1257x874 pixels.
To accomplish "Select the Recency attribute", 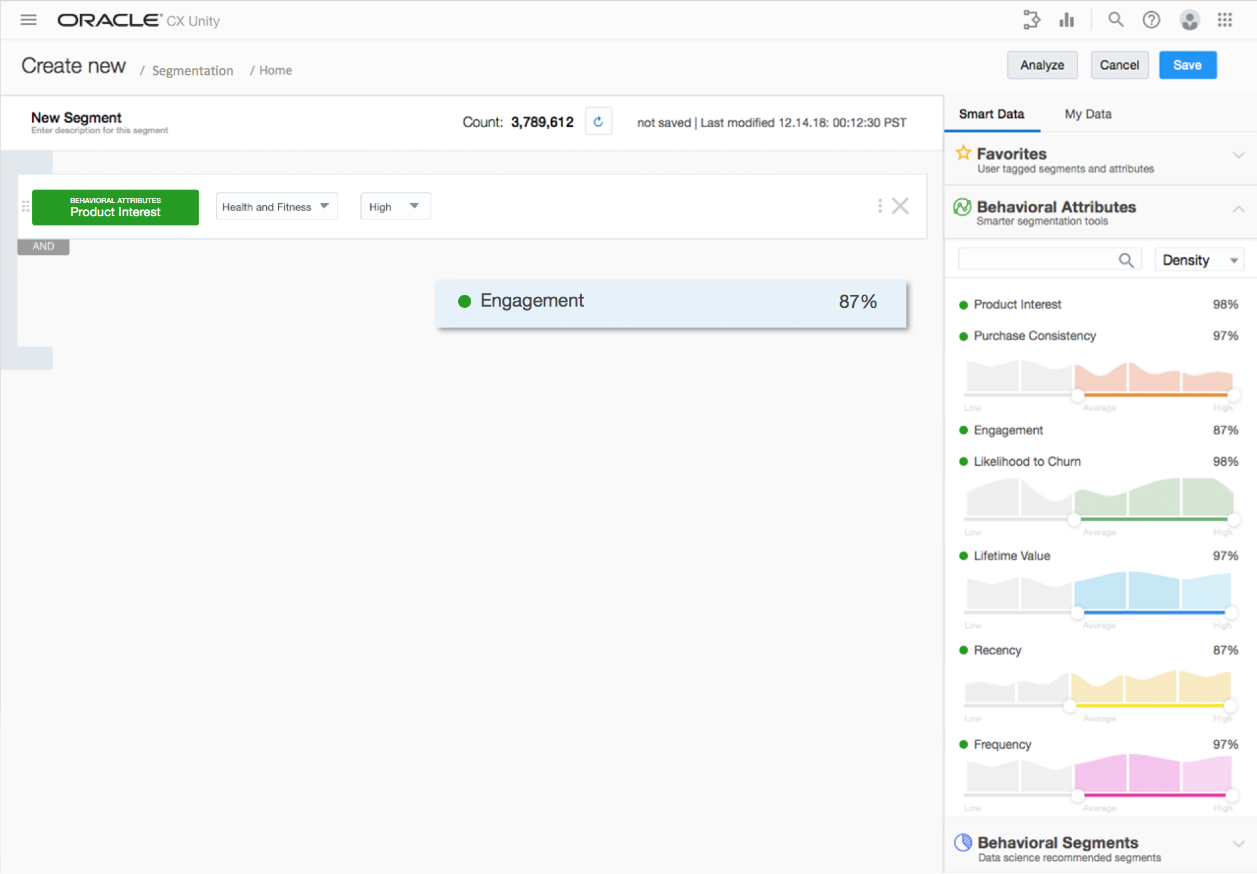I will 1098,651.
